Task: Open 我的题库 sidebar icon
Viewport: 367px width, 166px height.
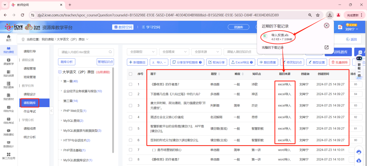Action: 8,85
